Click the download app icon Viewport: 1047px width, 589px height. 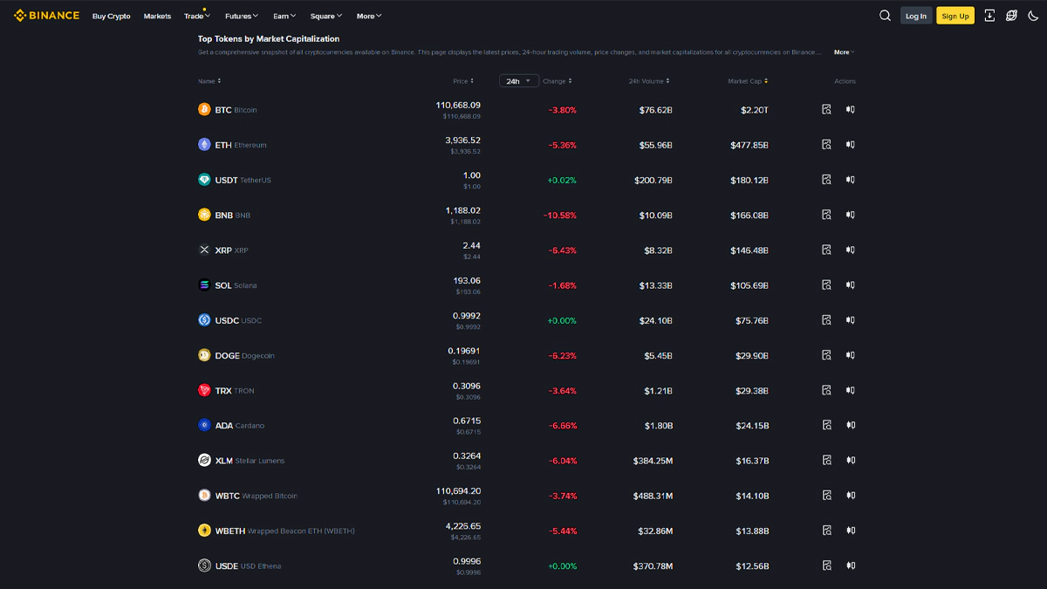989,16
